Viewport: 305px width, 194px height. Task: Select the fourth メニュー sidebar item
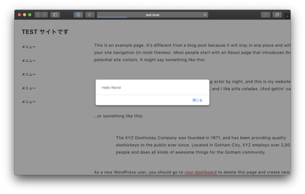pyautogui.click(x=29, y=88)
